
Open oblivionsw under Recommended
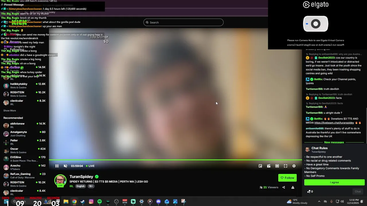tap(24, 125)
